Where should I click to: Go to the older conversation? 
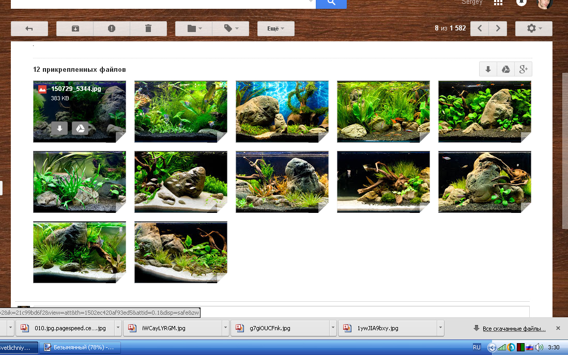click(x=498, y=28)
